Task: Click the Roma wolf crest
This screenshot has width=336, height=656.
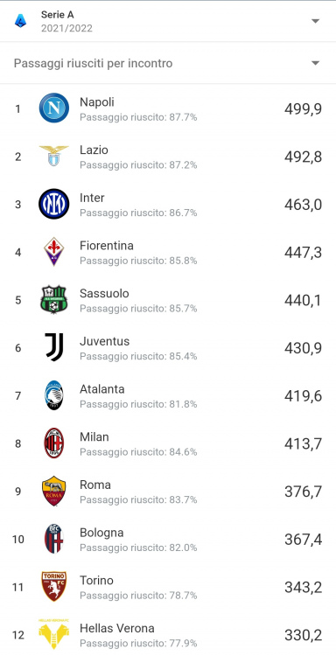Action: click(x=54, y=491)
